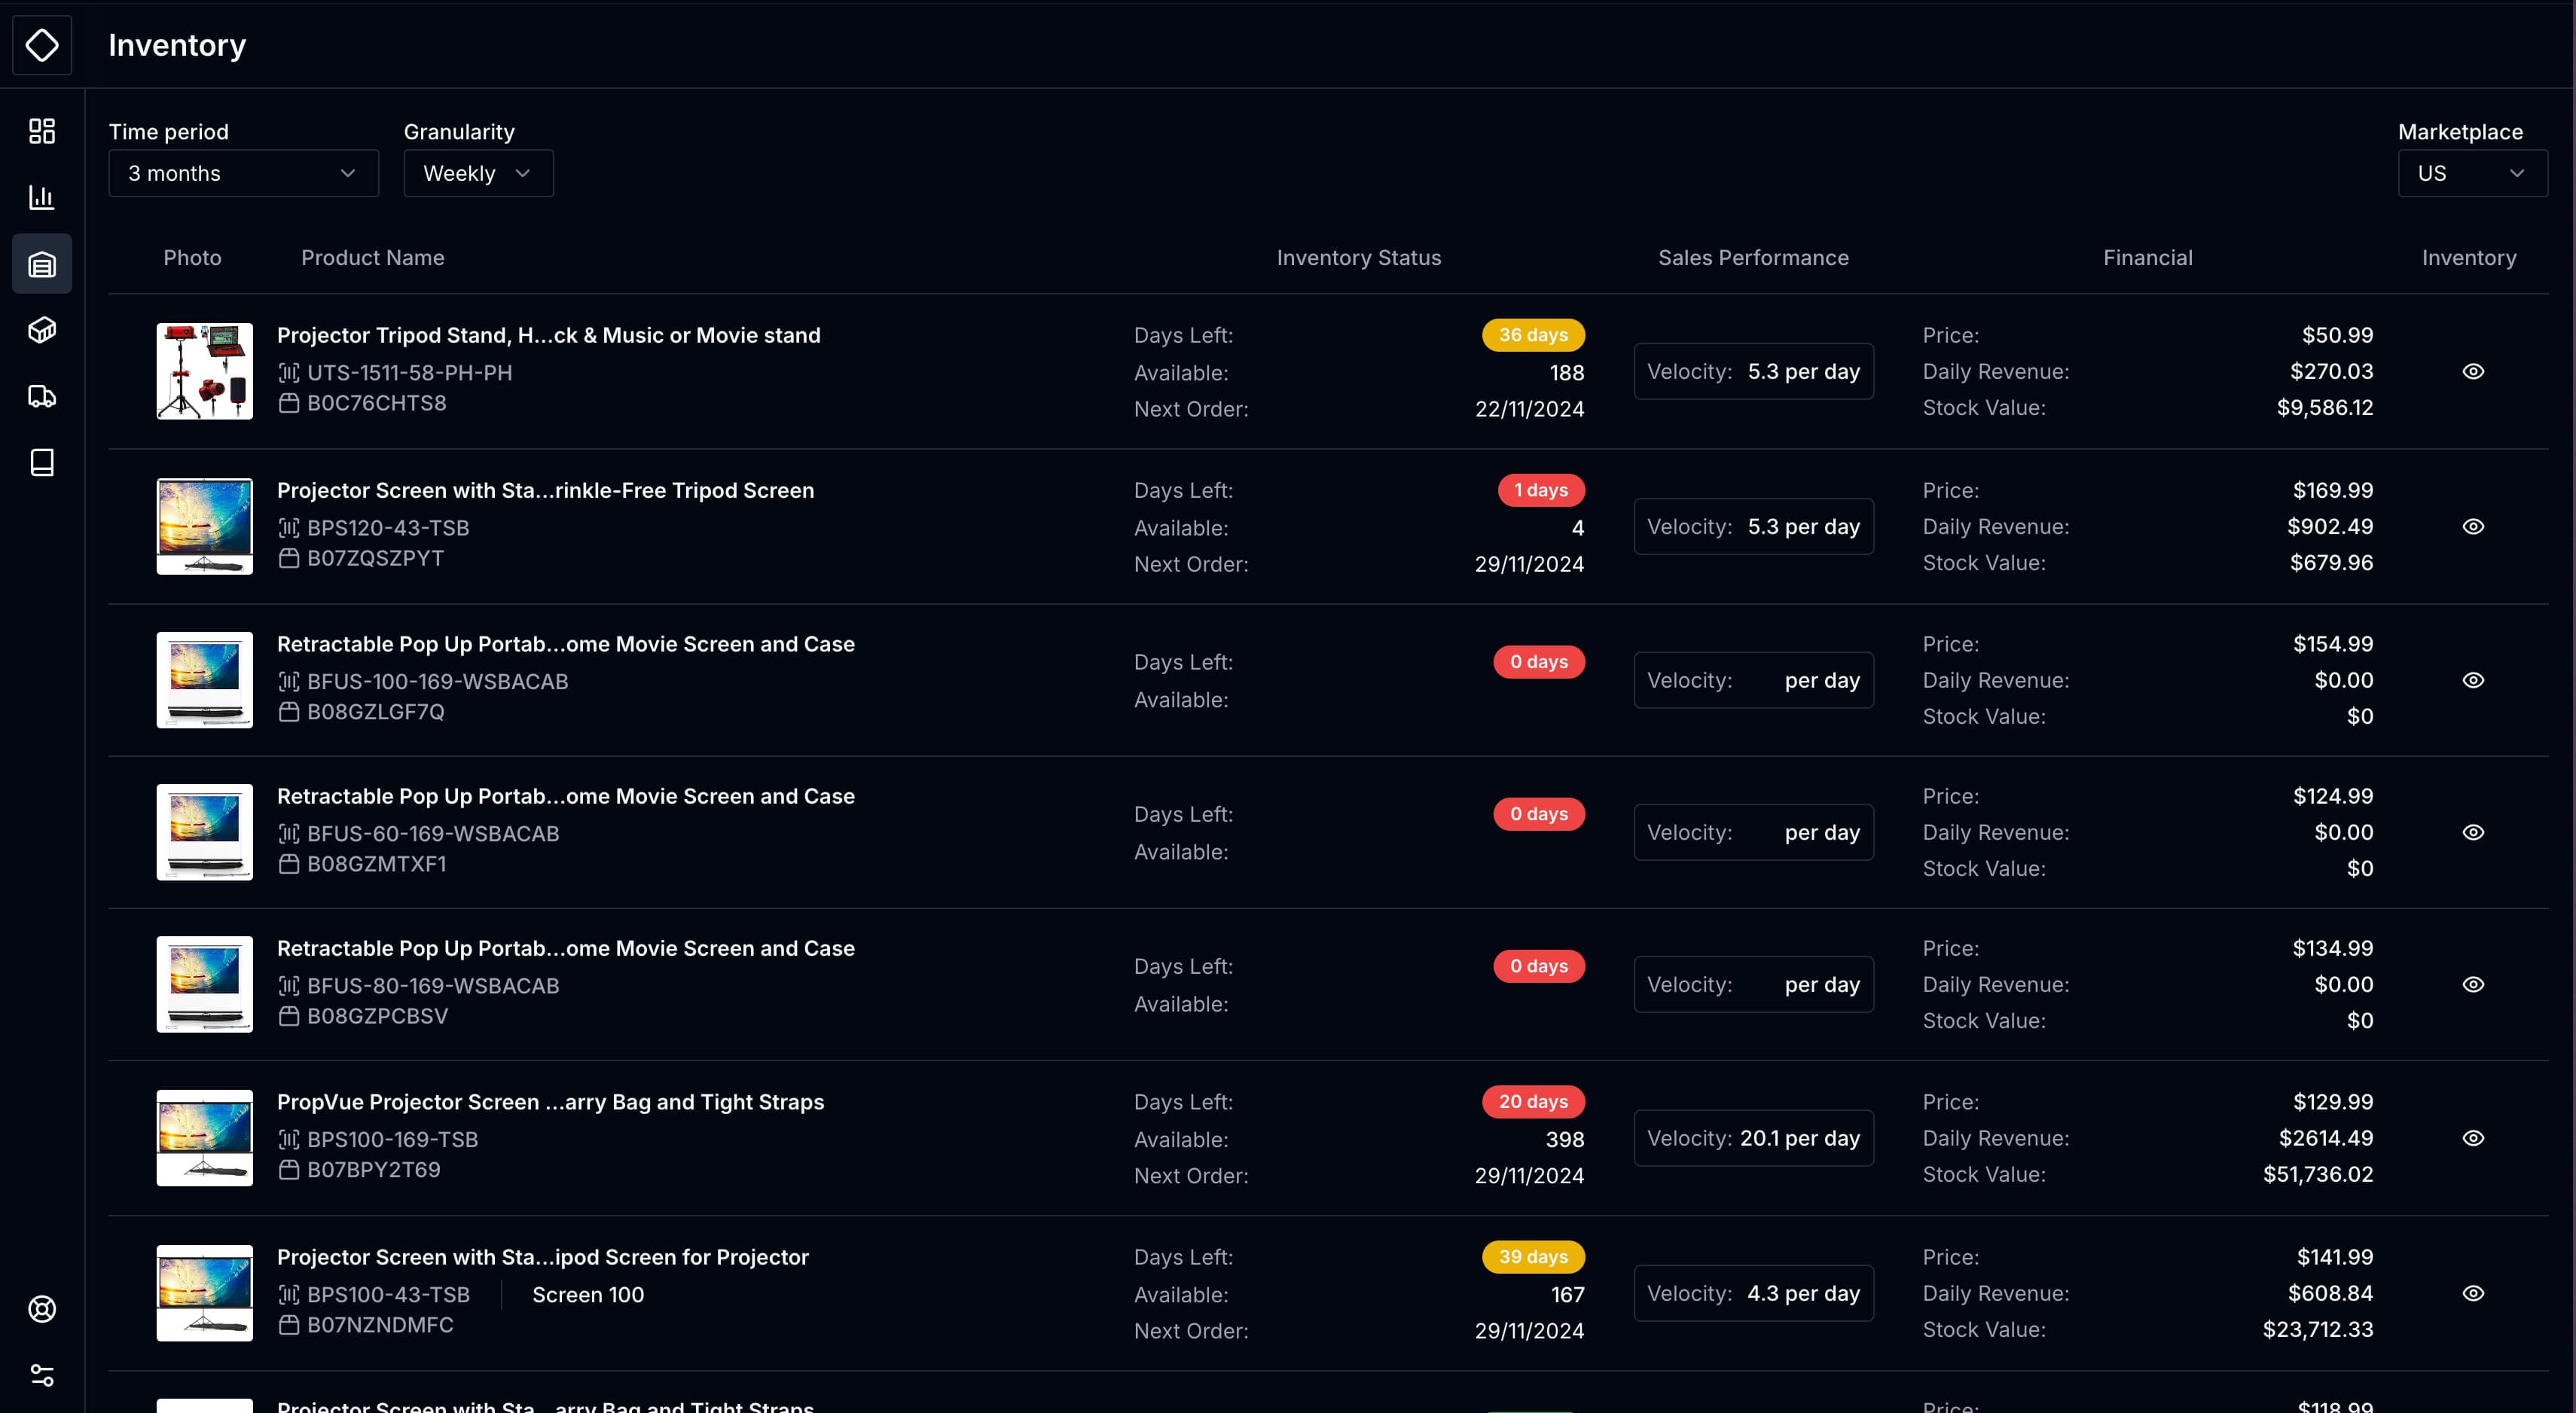Viewport: 2576px width, 1413px height.
Task: Click the price $154.99 value
Action: (2333, 644)
